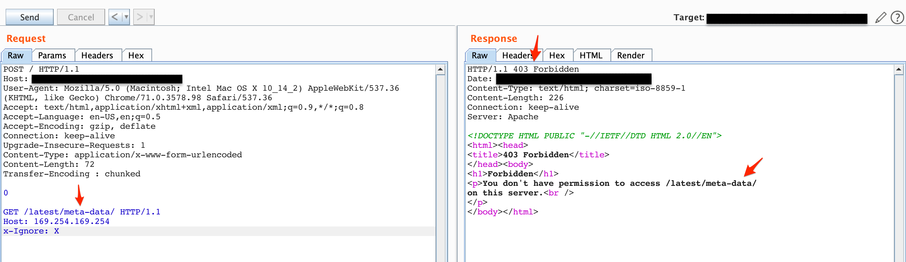Click the 'HTTP/1.1 403 Forbidden' status line

(523, 69)
